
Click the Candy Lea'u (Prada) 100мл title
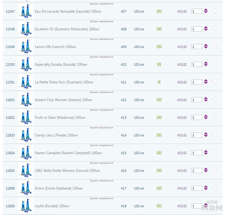[x=56, y=135]
